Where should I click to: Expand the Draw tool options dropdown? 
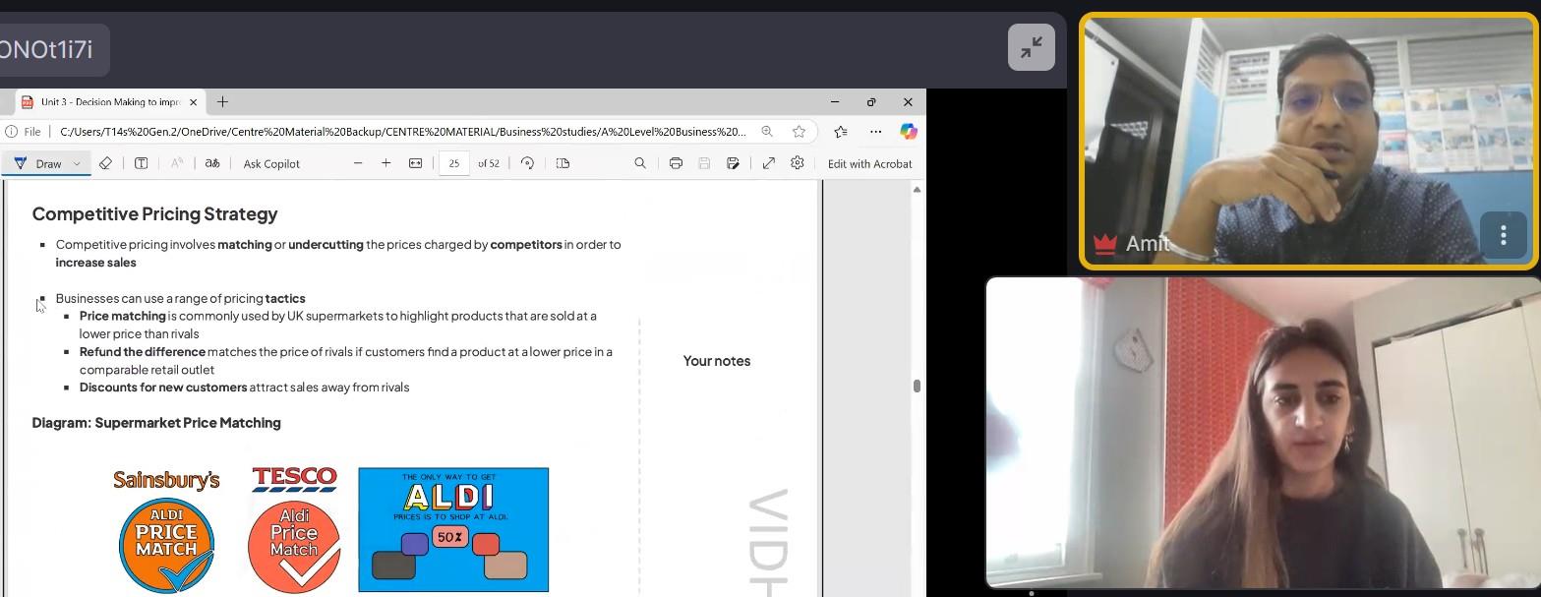point(77,163)
